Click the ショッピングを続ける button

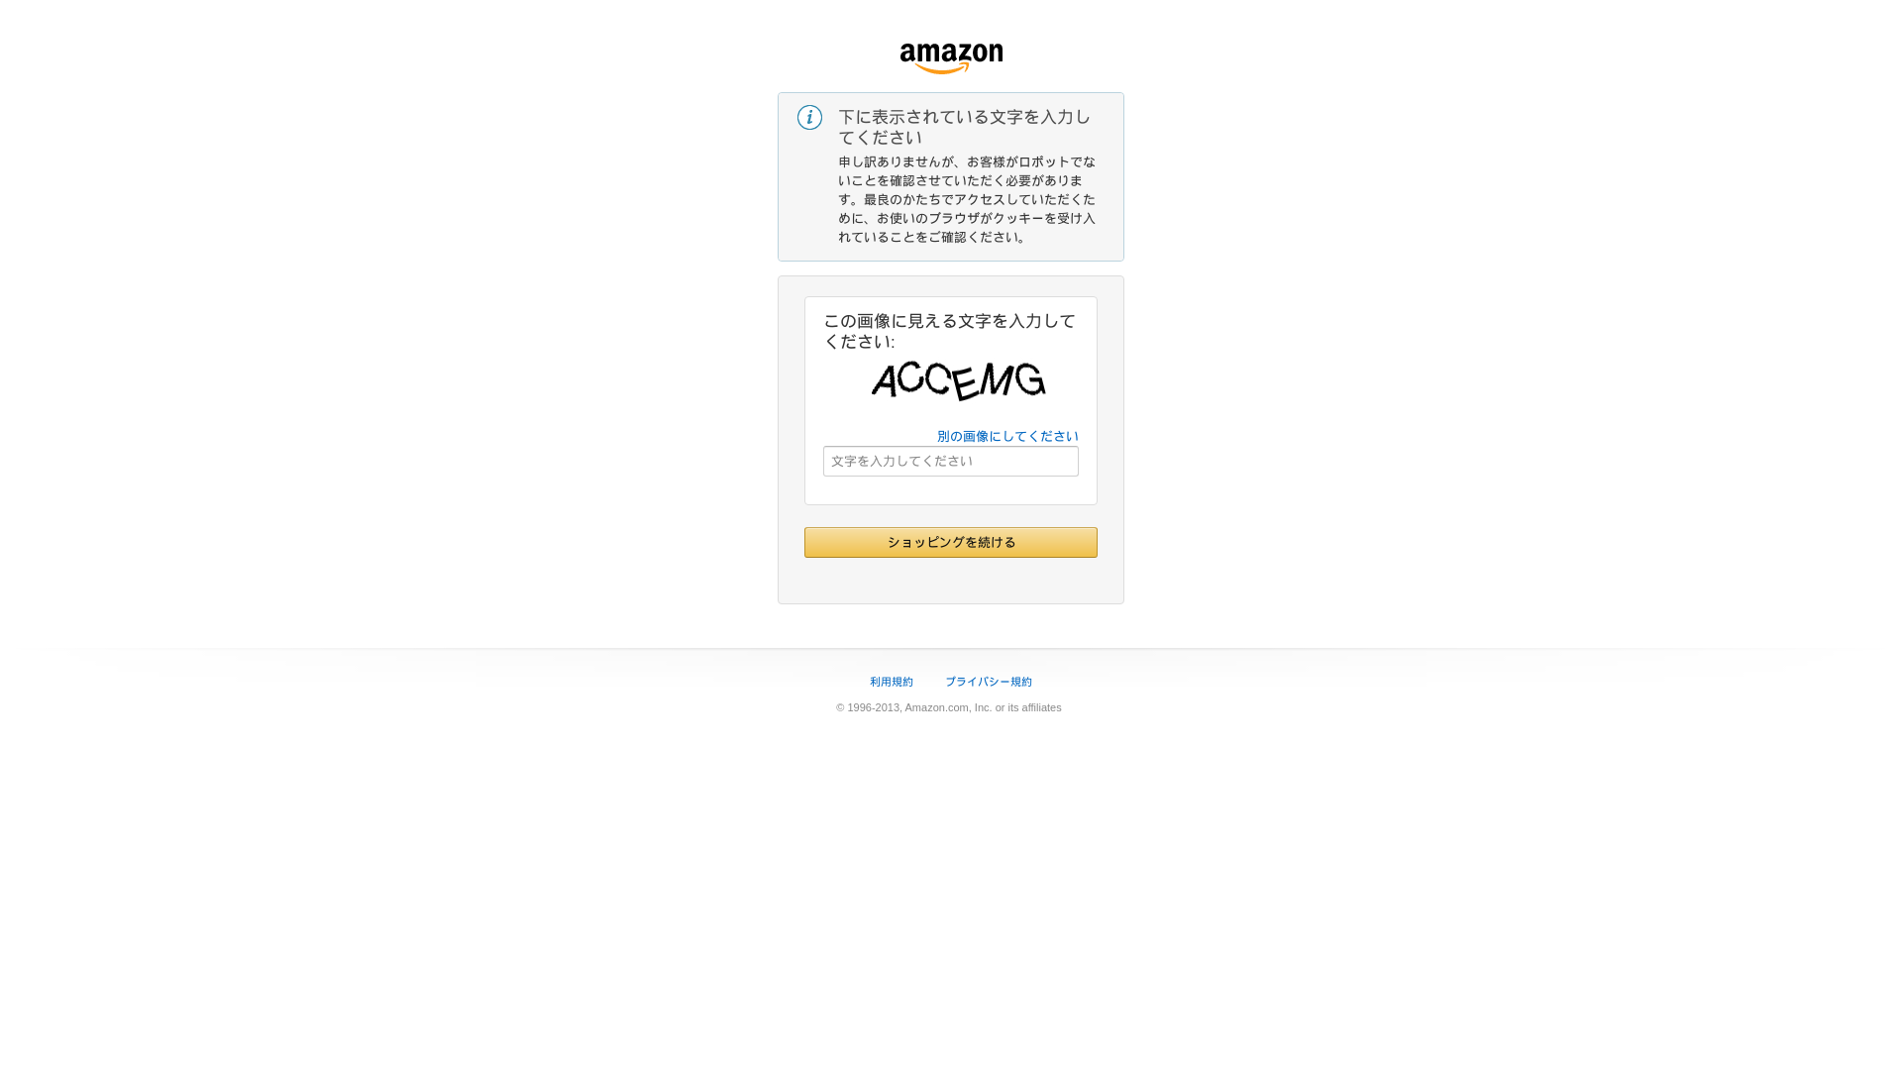click(951, 542)
